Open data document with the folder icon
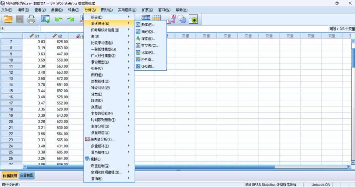The width and height of the screenshot is (355, 187). pos(8,19)
